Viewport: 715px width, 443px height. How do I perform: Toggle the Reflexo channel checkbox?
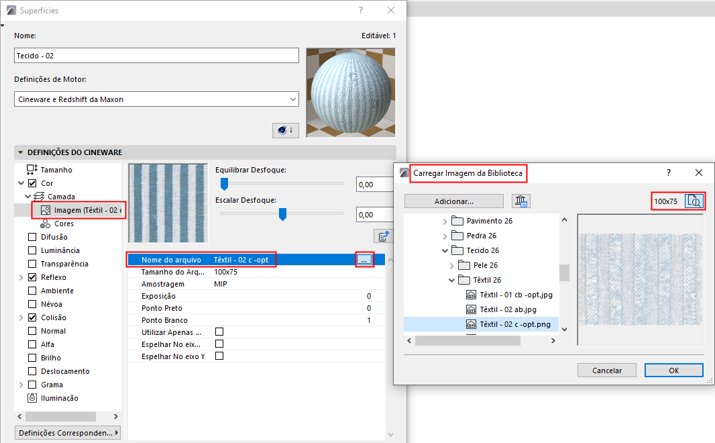[32, 277]
